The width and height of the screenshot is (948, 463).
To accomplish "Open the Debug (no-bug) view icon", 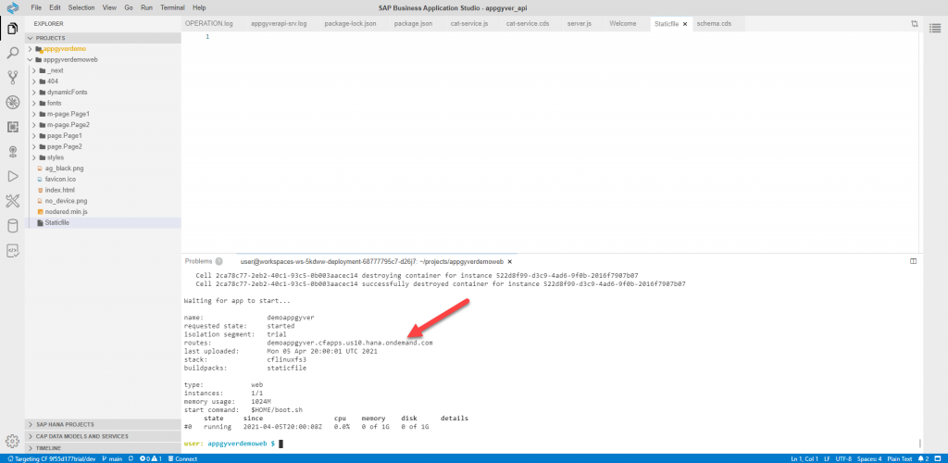I will (x=12, y=102).
